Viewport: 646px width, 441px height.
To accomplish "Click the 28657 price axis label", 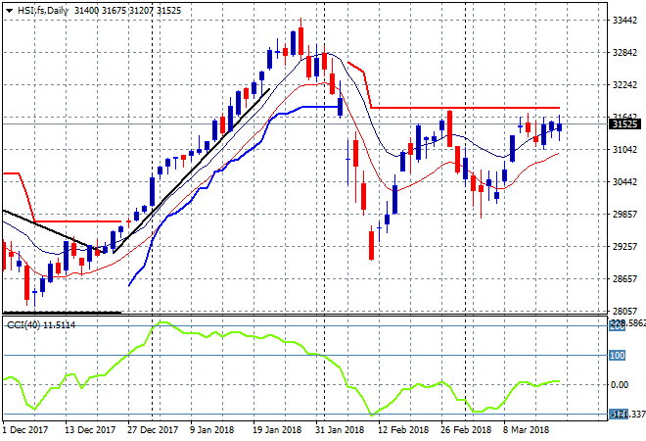I will tap(624, 279).
